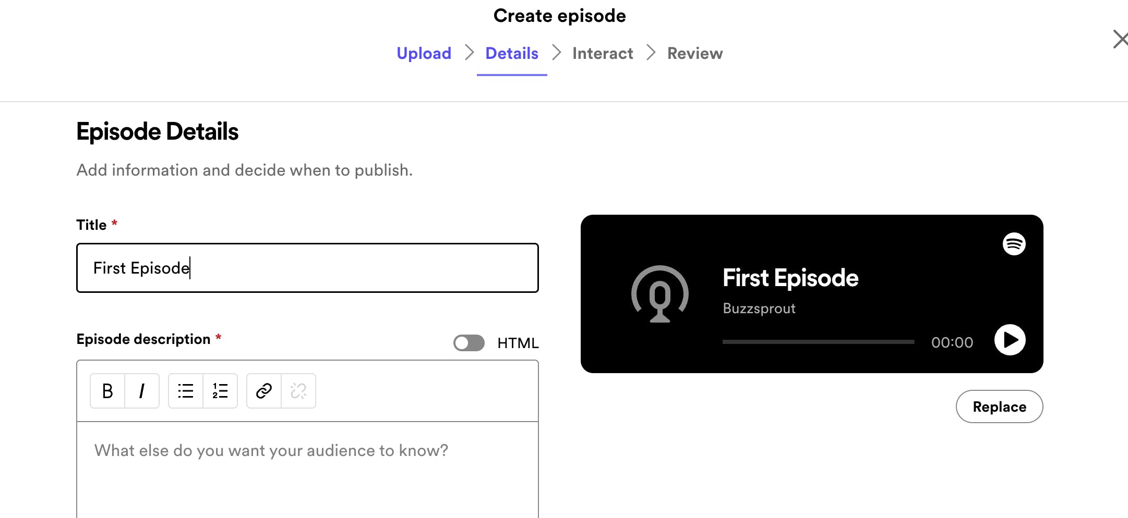The image size is (1128, 518).
Task: Click Replace to swap the audio file
Action: tap(999, 406)
